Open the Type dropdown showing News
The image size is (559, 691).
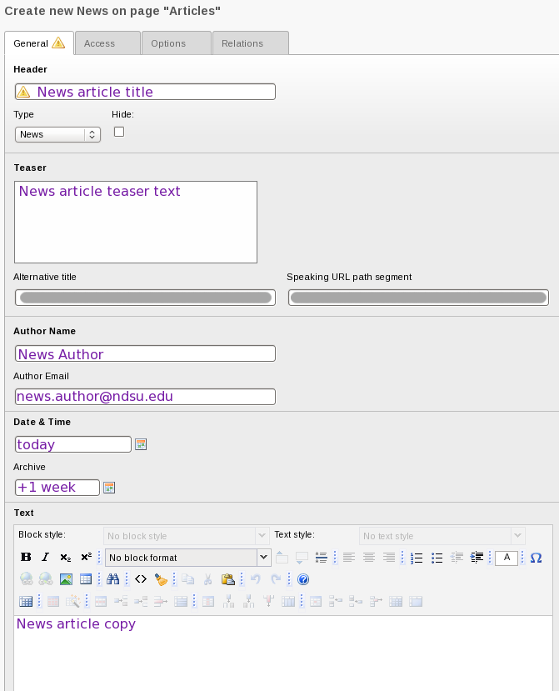click(x=57, y=134)
